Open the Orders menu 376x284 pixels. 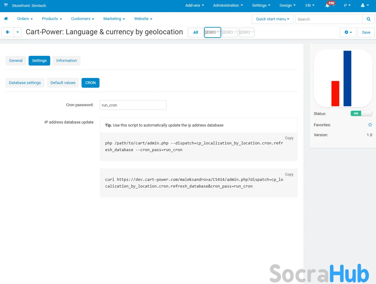tap(25, 19)
